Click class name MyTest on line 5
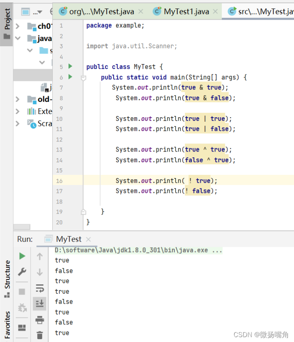Screen dimensions: 294x342 point(145,67)
